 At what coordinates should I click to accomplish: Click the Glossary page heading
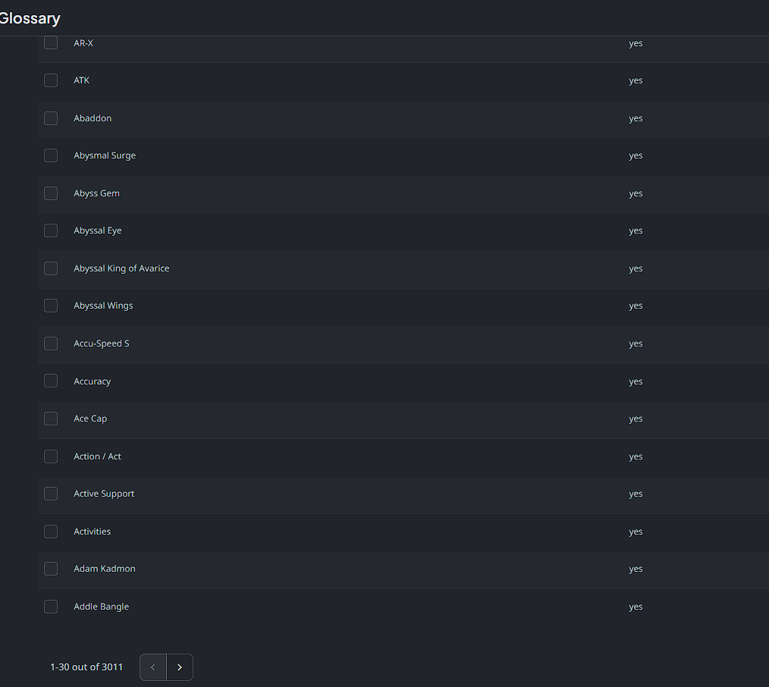[30, 18]
